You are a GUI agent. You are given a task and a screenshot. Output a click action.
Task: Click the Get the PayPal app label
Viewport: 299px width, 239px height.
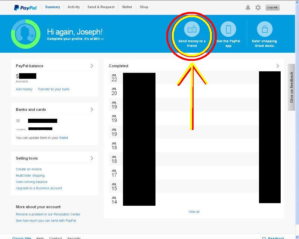[x=228, y=43]
